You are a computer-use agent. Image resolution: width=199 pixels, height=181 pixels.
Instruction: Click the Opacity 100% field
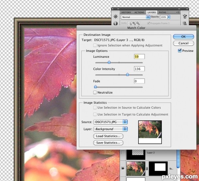click(x=164, y=17)
